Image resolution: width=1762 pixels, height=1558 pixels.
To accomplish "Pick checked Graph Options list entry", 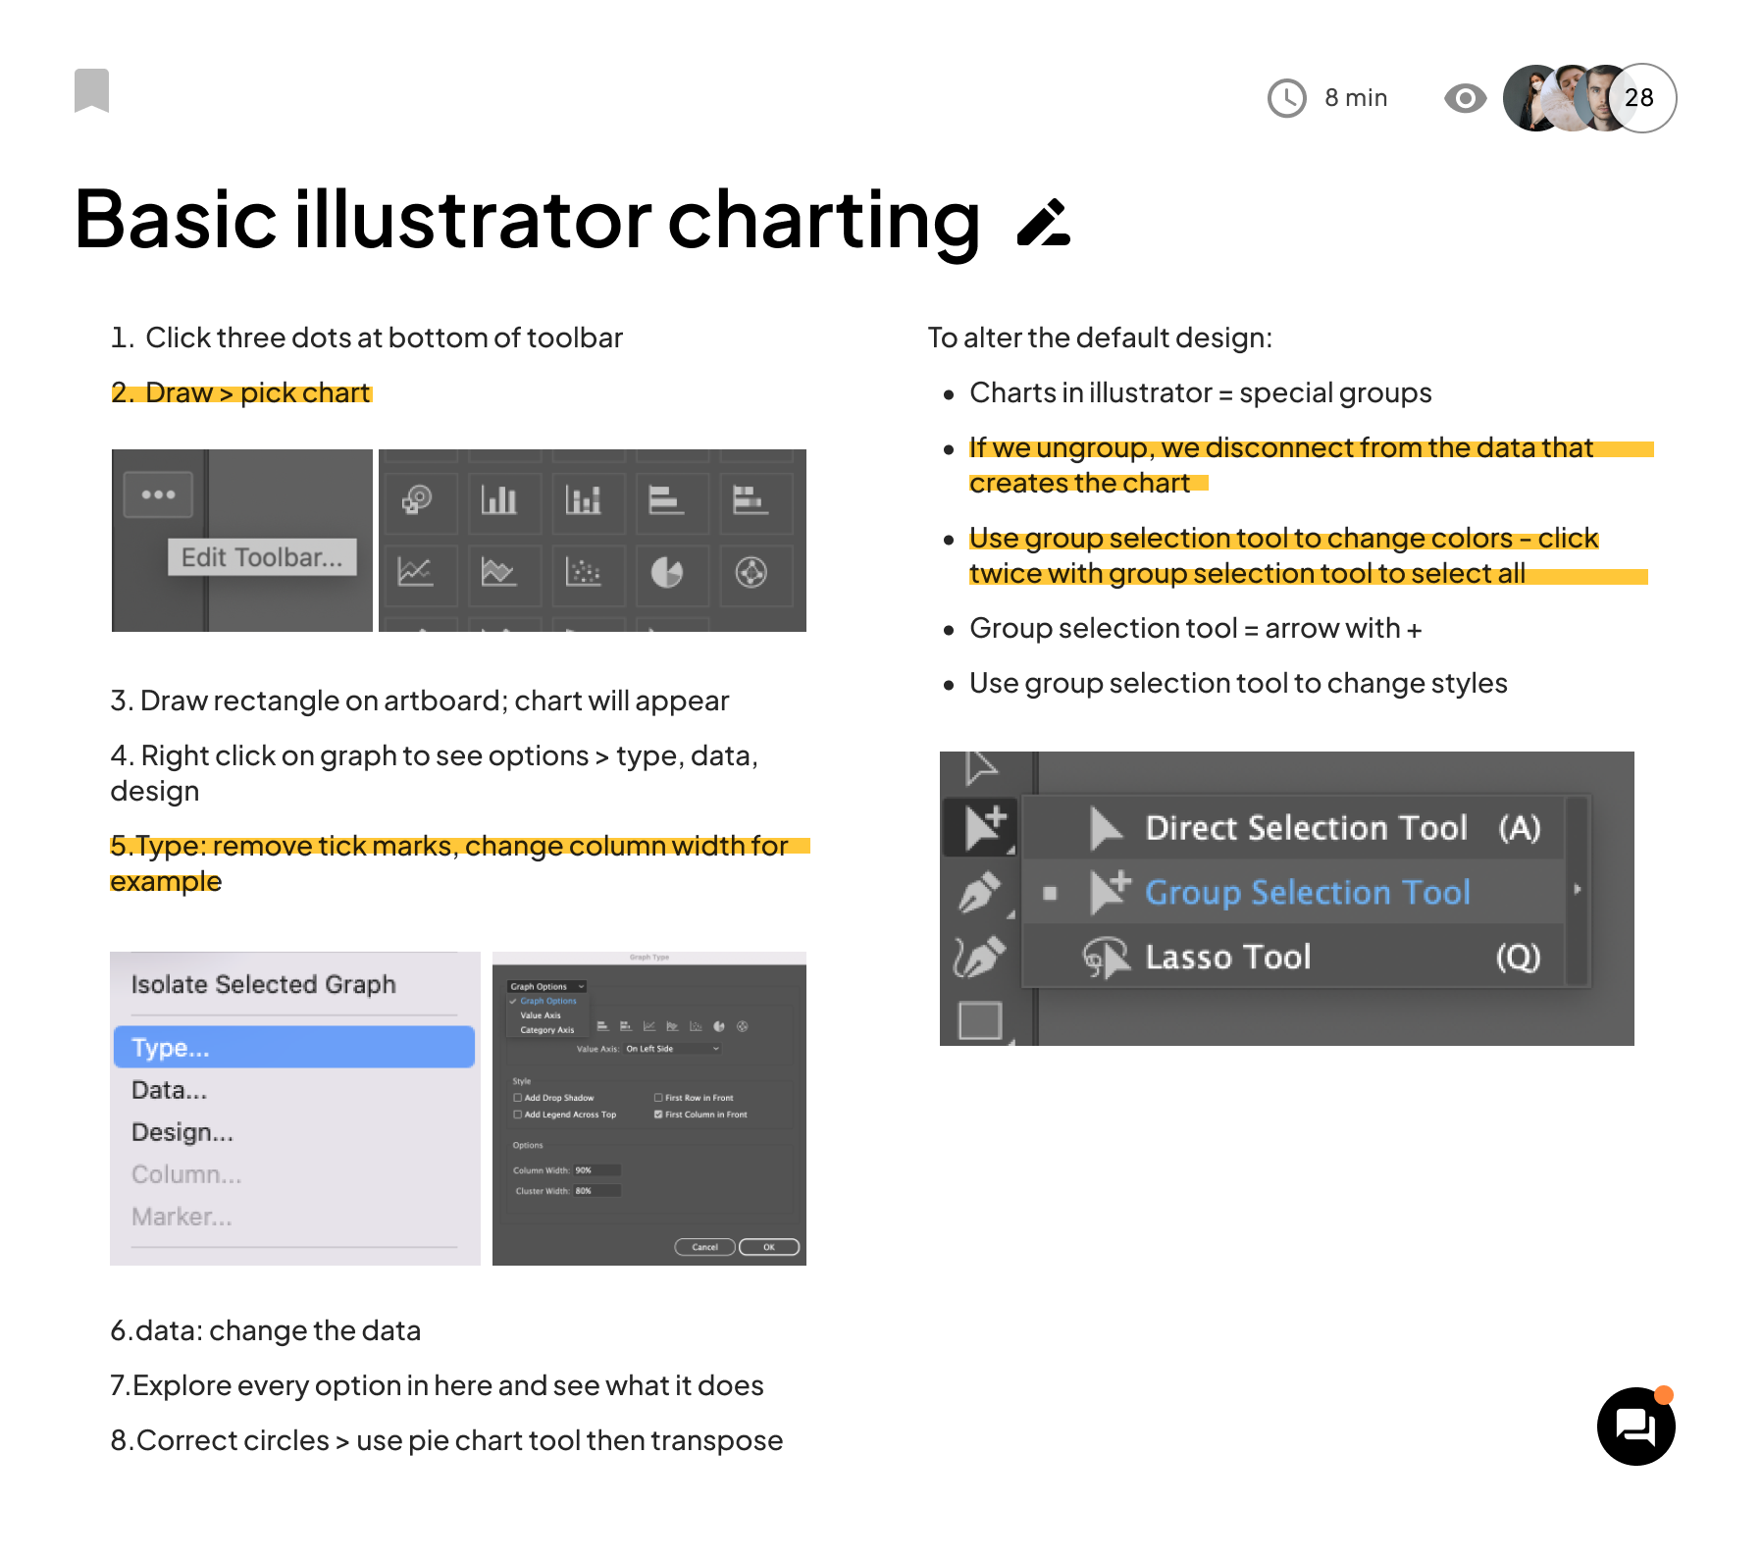I will pos(547,1001).
